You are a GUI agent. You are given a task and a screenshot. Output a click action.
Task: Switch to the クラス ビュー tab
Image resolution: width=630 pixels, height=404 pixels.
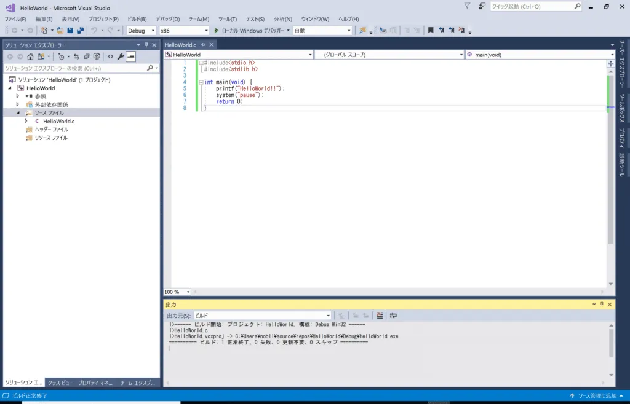point(60,383)
